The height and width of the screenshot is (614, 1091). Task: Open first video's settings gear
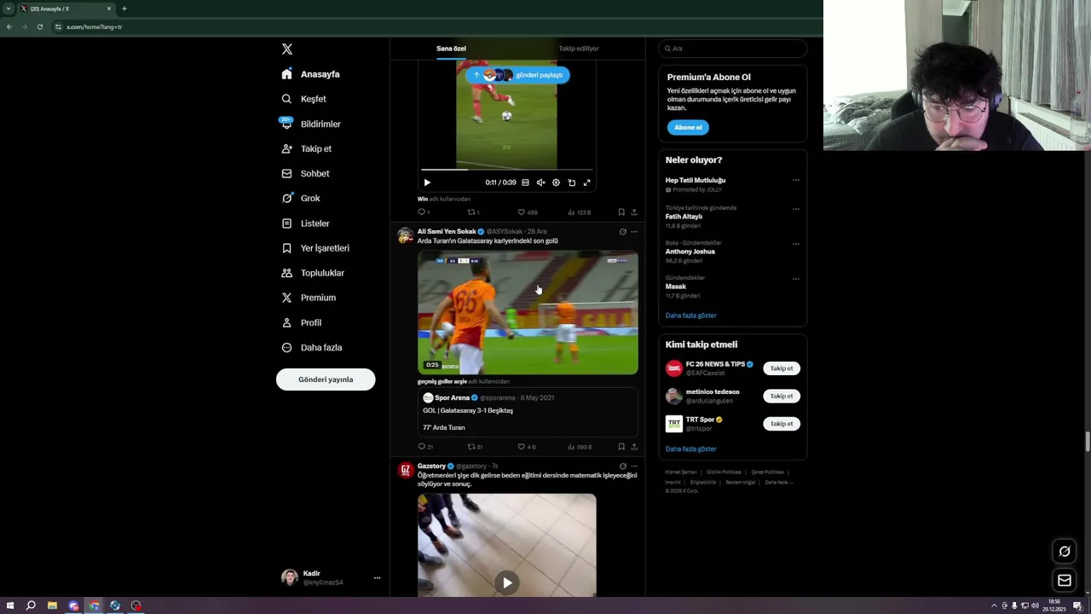pos(556,182)
